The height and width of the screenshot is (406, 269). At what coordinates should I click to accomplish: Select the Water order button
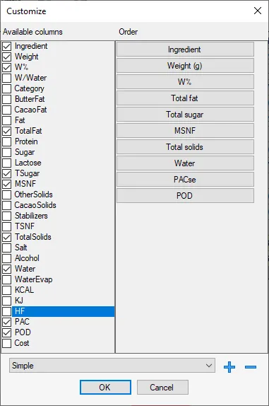click(x=185, y=163)
